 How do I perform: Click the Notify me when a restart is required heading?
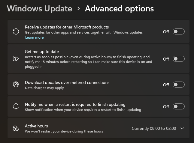(x=75, y=104)
